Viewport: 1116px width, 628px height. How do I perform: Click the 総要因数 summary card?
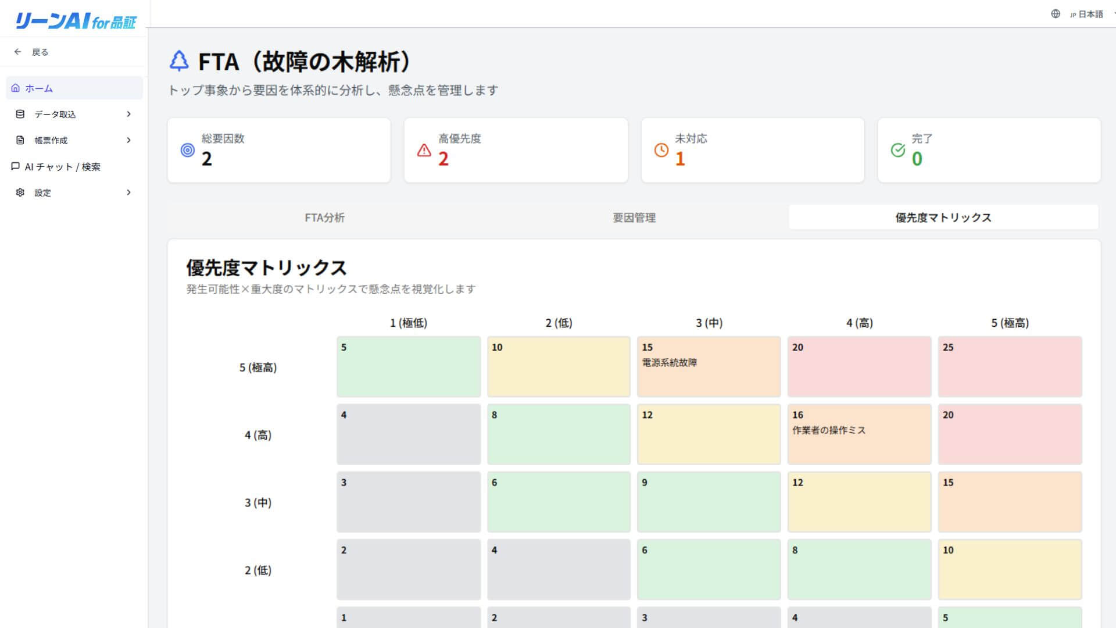tap(279, 150)
